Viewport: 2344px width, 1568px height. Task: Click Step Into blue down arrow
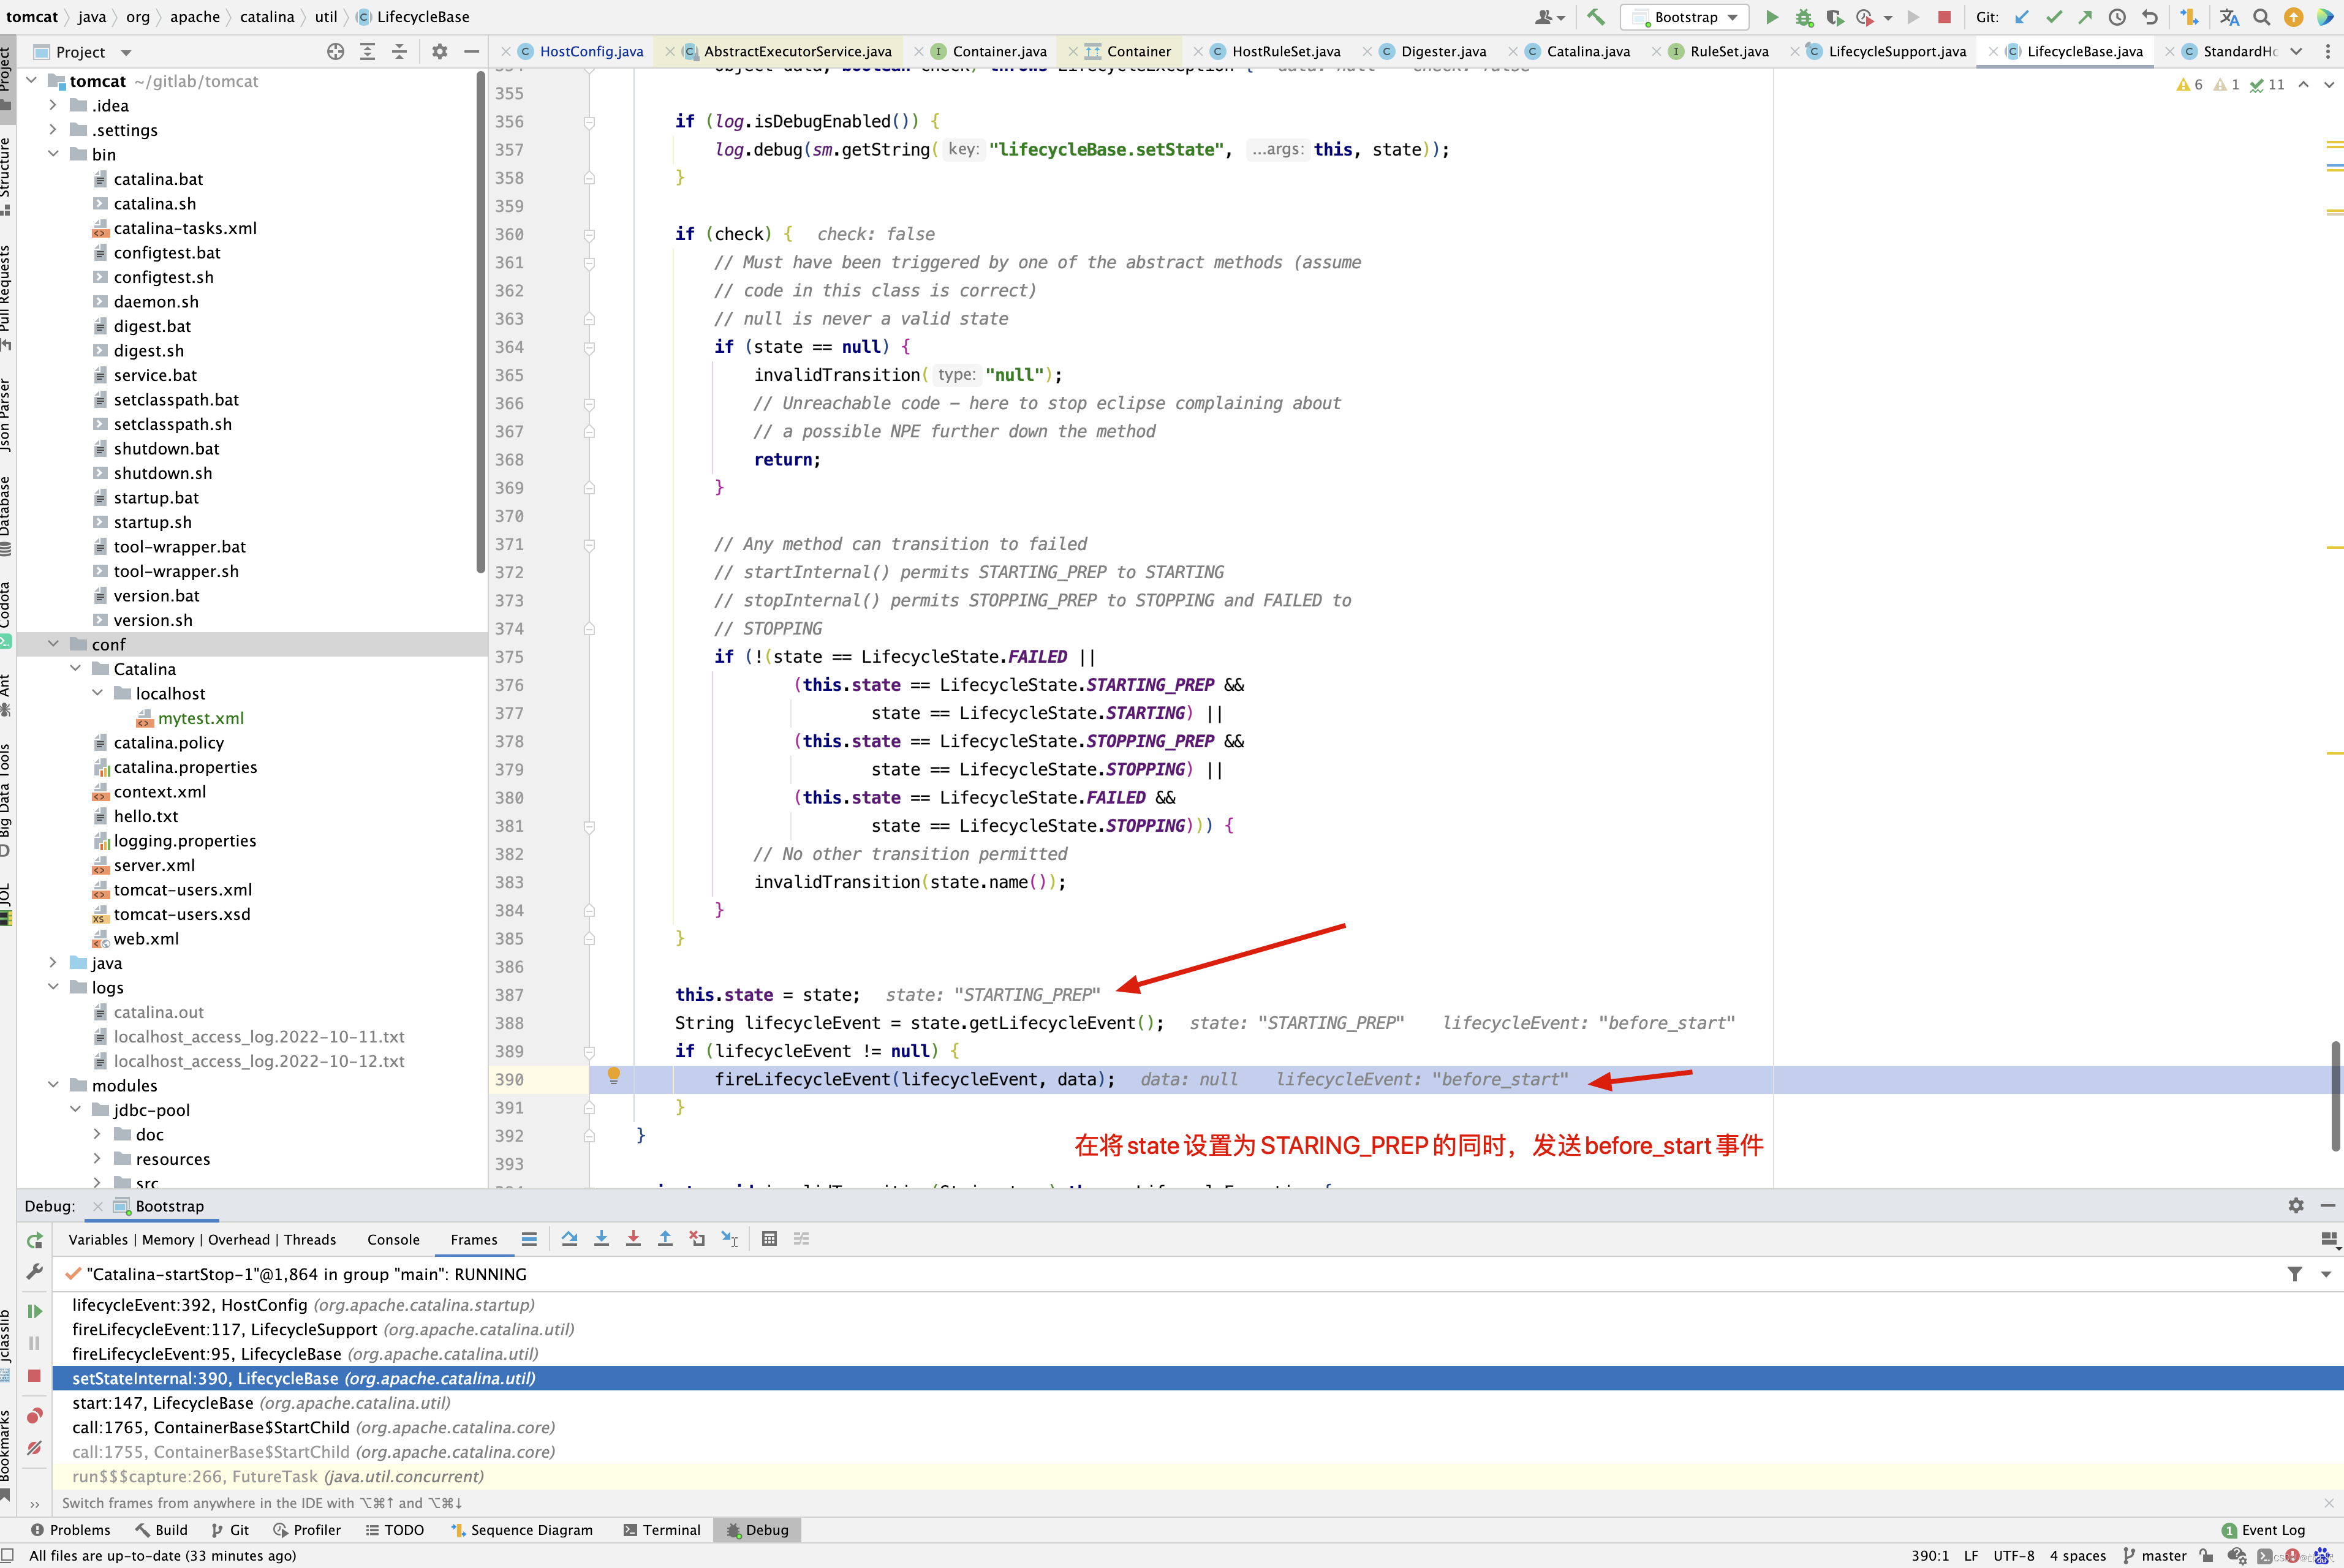coord(601,1239)
